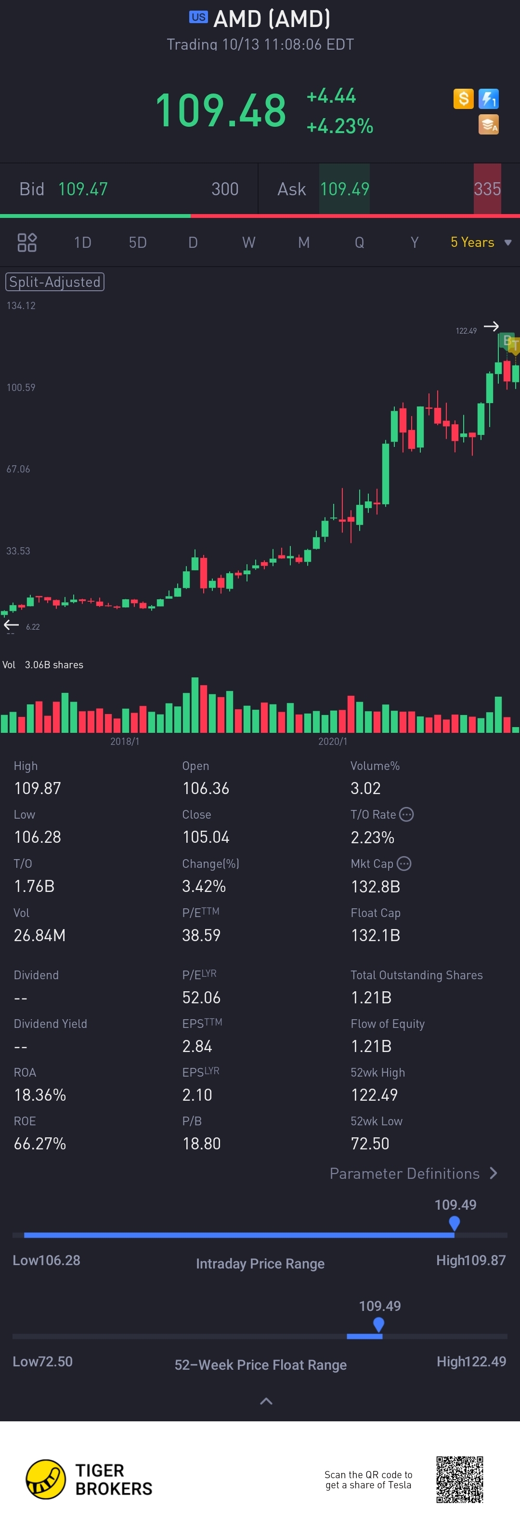Image resolution: width=520 pixels, height=1538 pixels.
Task: Switch to the 1D chart tab
Action: tap(82, 243)
